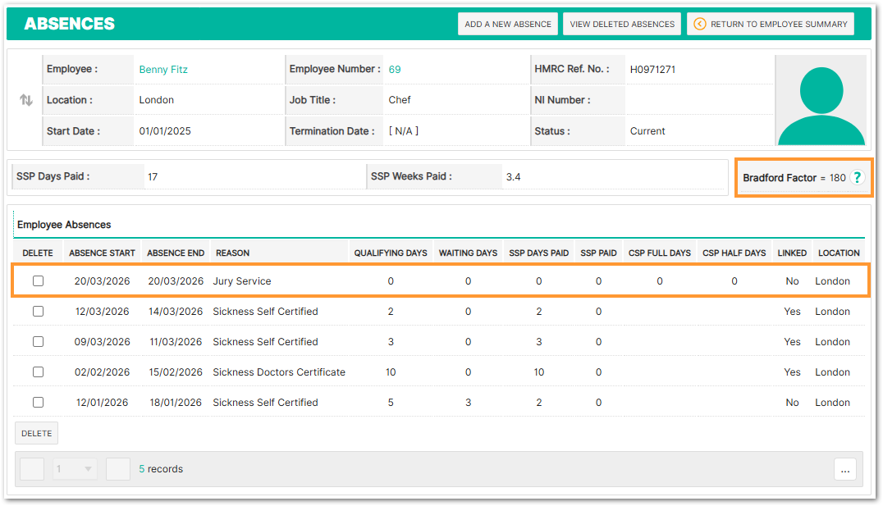This screenshot has width=883, height=506.
Task: Click the up-down swap arrows beside employee details
Action: click(26, 100)
